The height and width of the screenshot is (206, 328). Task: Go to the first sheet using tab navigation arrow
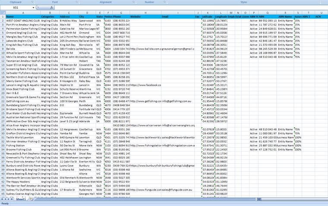click(2, 200)
